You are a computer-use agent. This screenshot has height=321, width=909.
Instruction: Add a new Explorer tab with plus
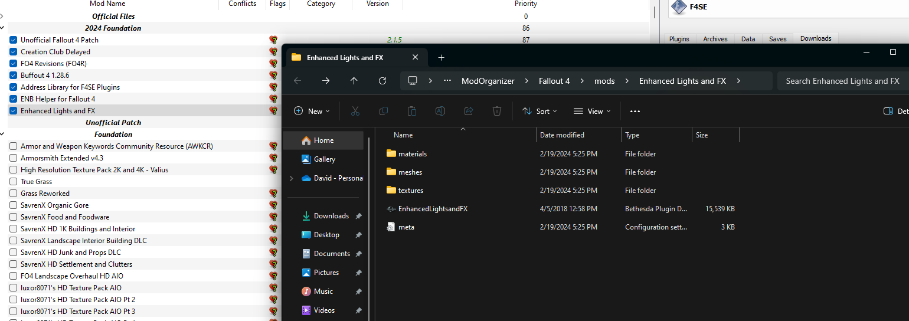441,57
